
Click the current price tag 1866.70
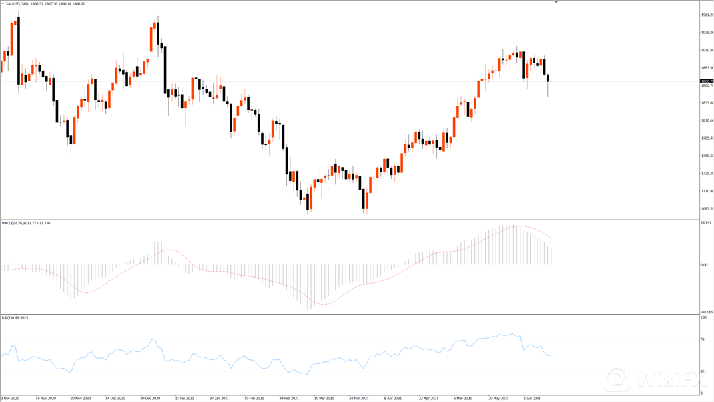pyautogui.click(x=707, y=81)
